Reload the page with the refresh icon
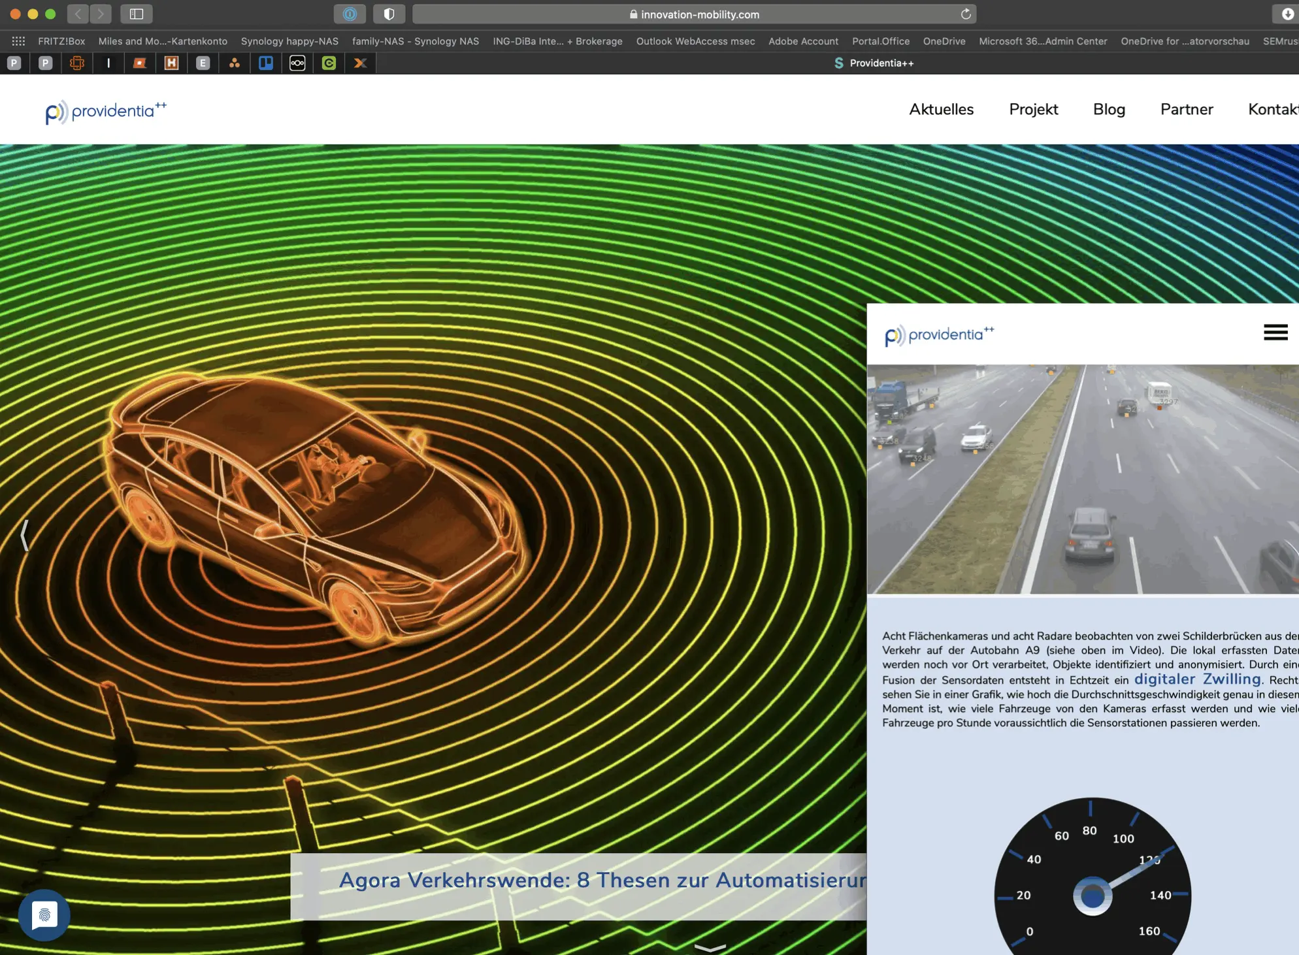The image size is (1299, 955). 965,14
